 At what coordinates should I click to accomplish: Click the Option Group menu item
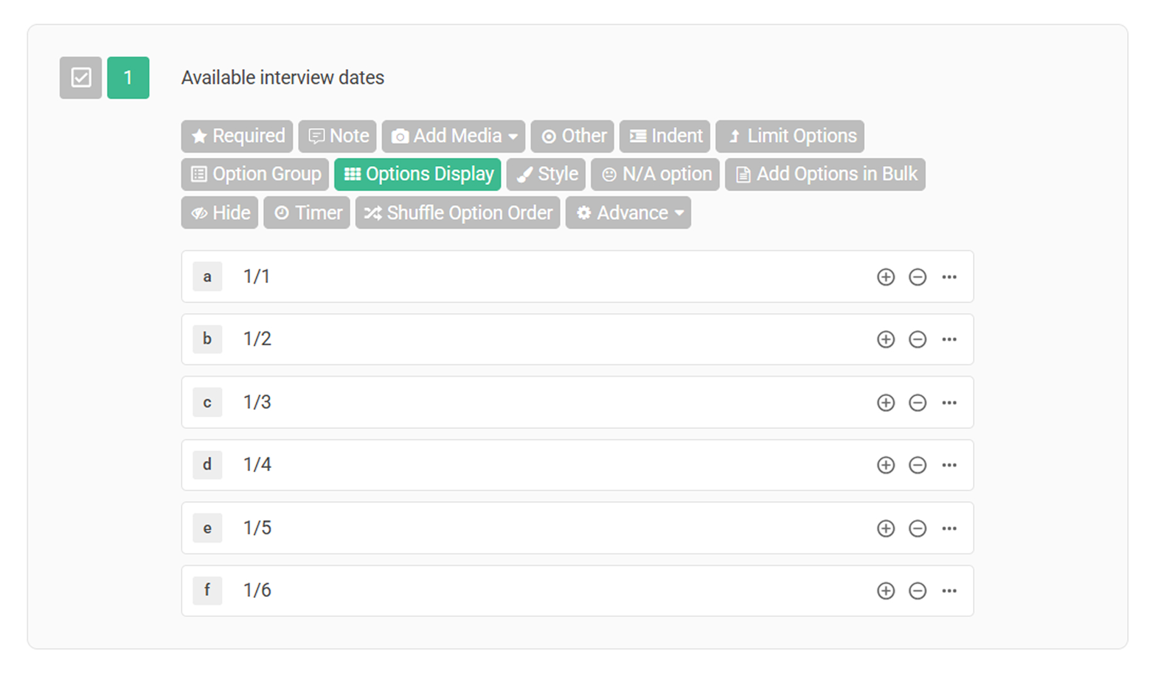coord(254,175)
